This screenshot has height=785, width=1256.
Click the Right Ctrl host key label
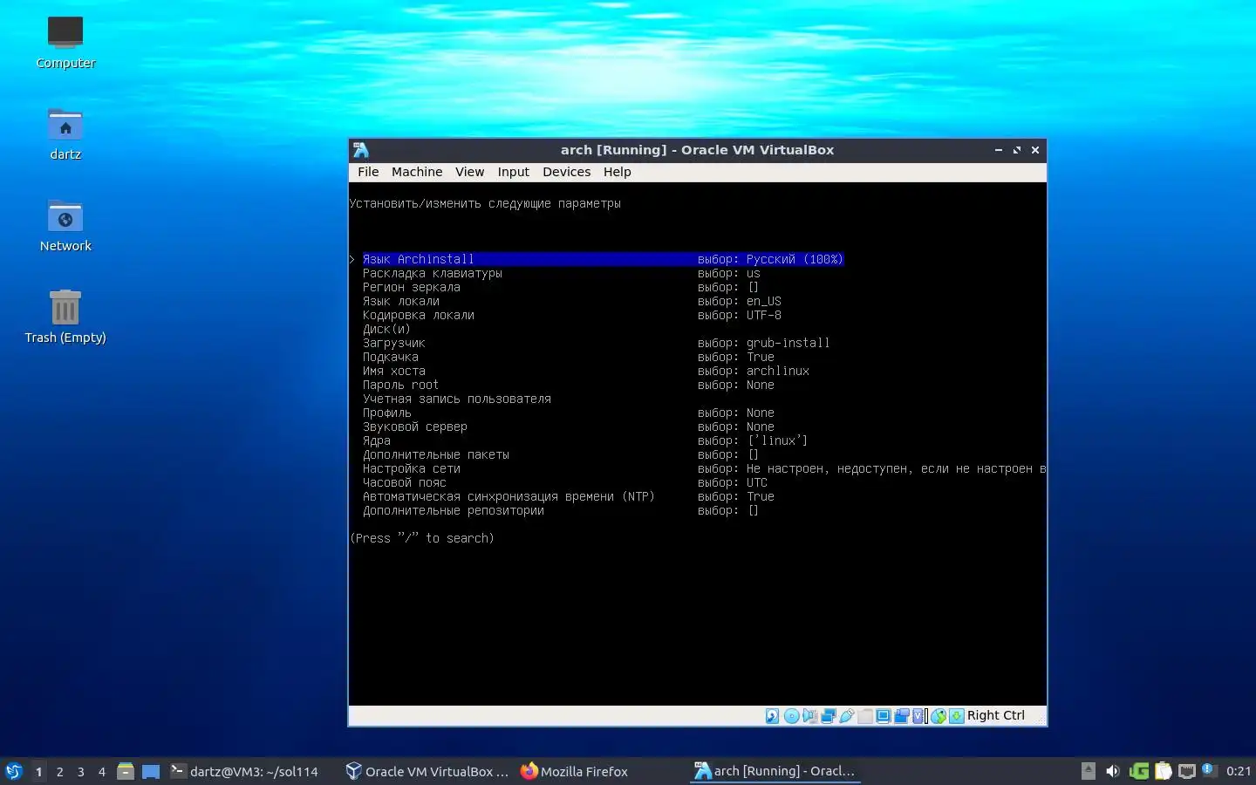tap(995, 715)
